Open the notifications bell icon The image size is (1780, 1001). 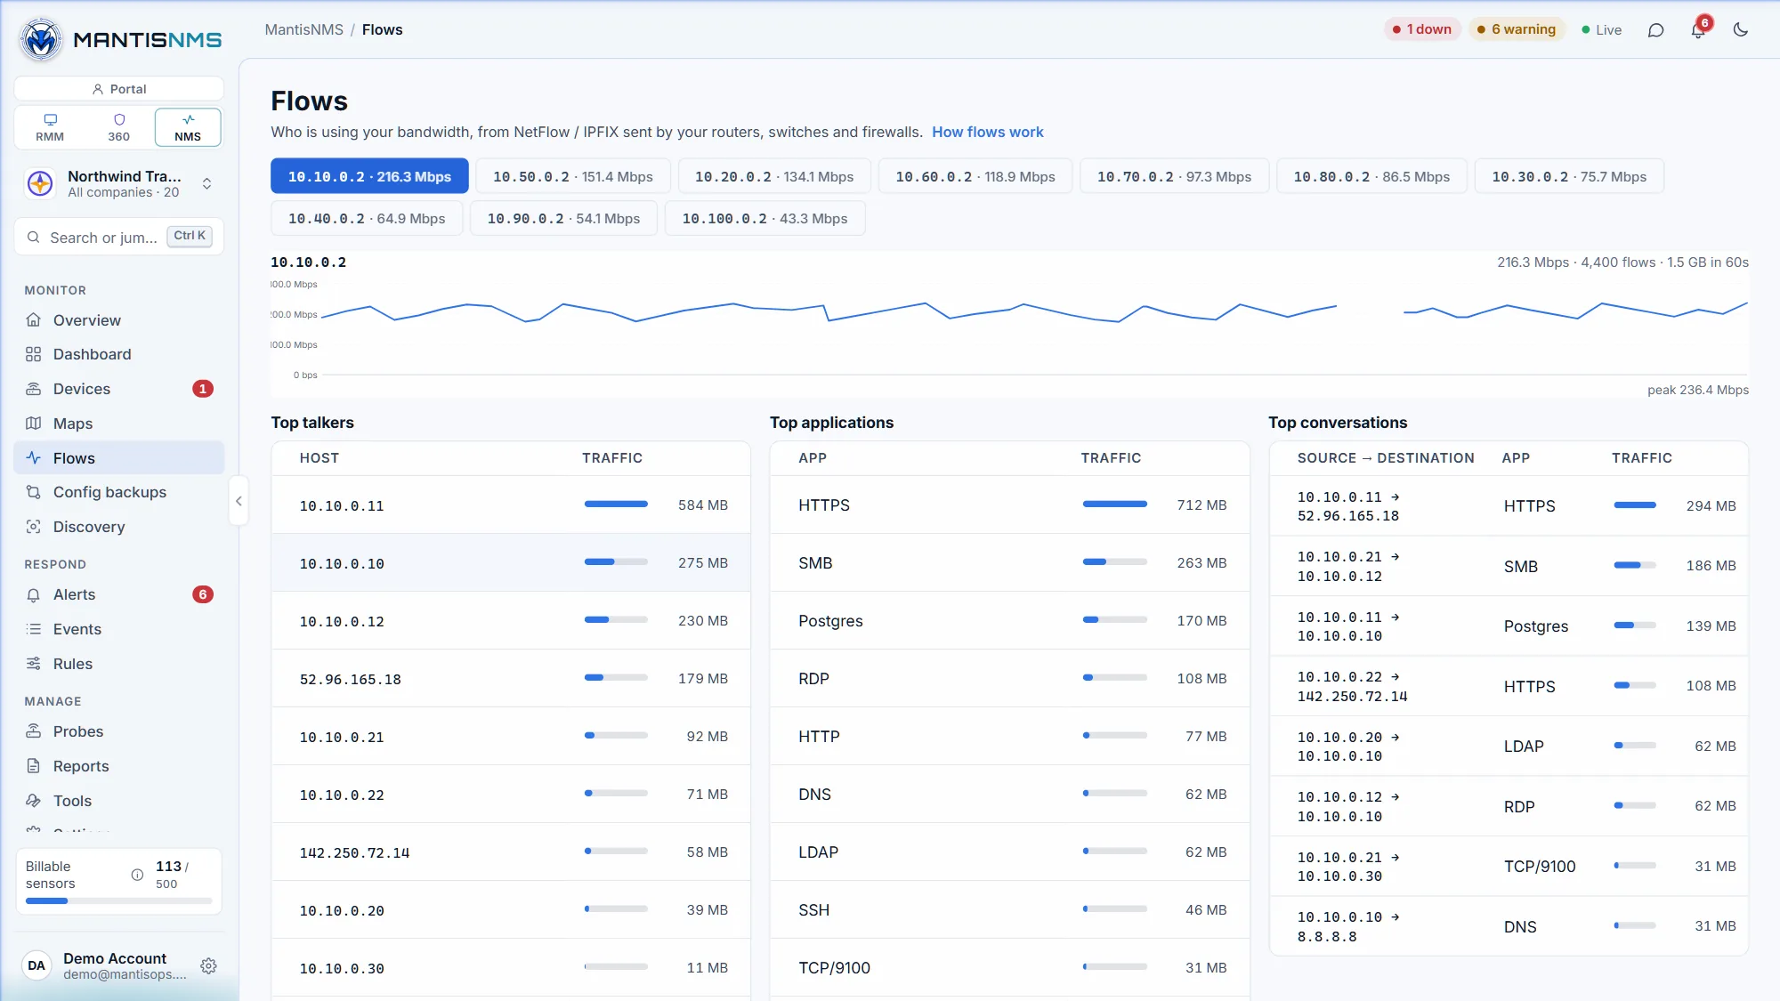[x=1698, y=30]
